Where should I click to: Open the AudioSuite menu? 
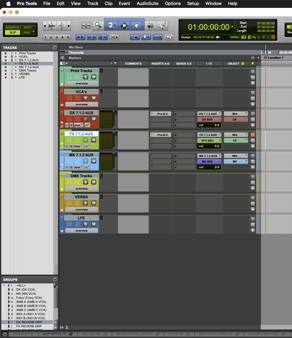pyautogui.click(x=147, y=3)
